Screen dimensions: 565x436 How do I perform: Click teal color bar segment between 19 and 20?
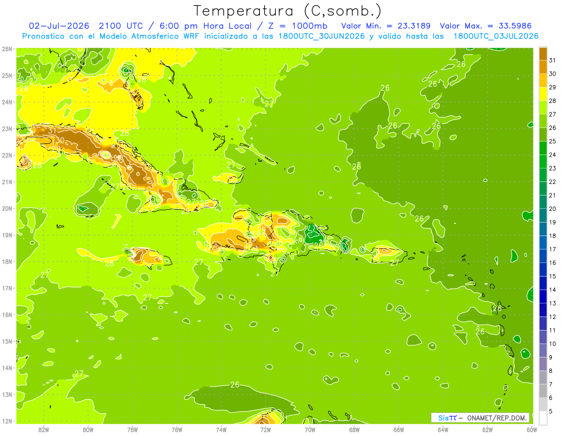click(543, 215)
